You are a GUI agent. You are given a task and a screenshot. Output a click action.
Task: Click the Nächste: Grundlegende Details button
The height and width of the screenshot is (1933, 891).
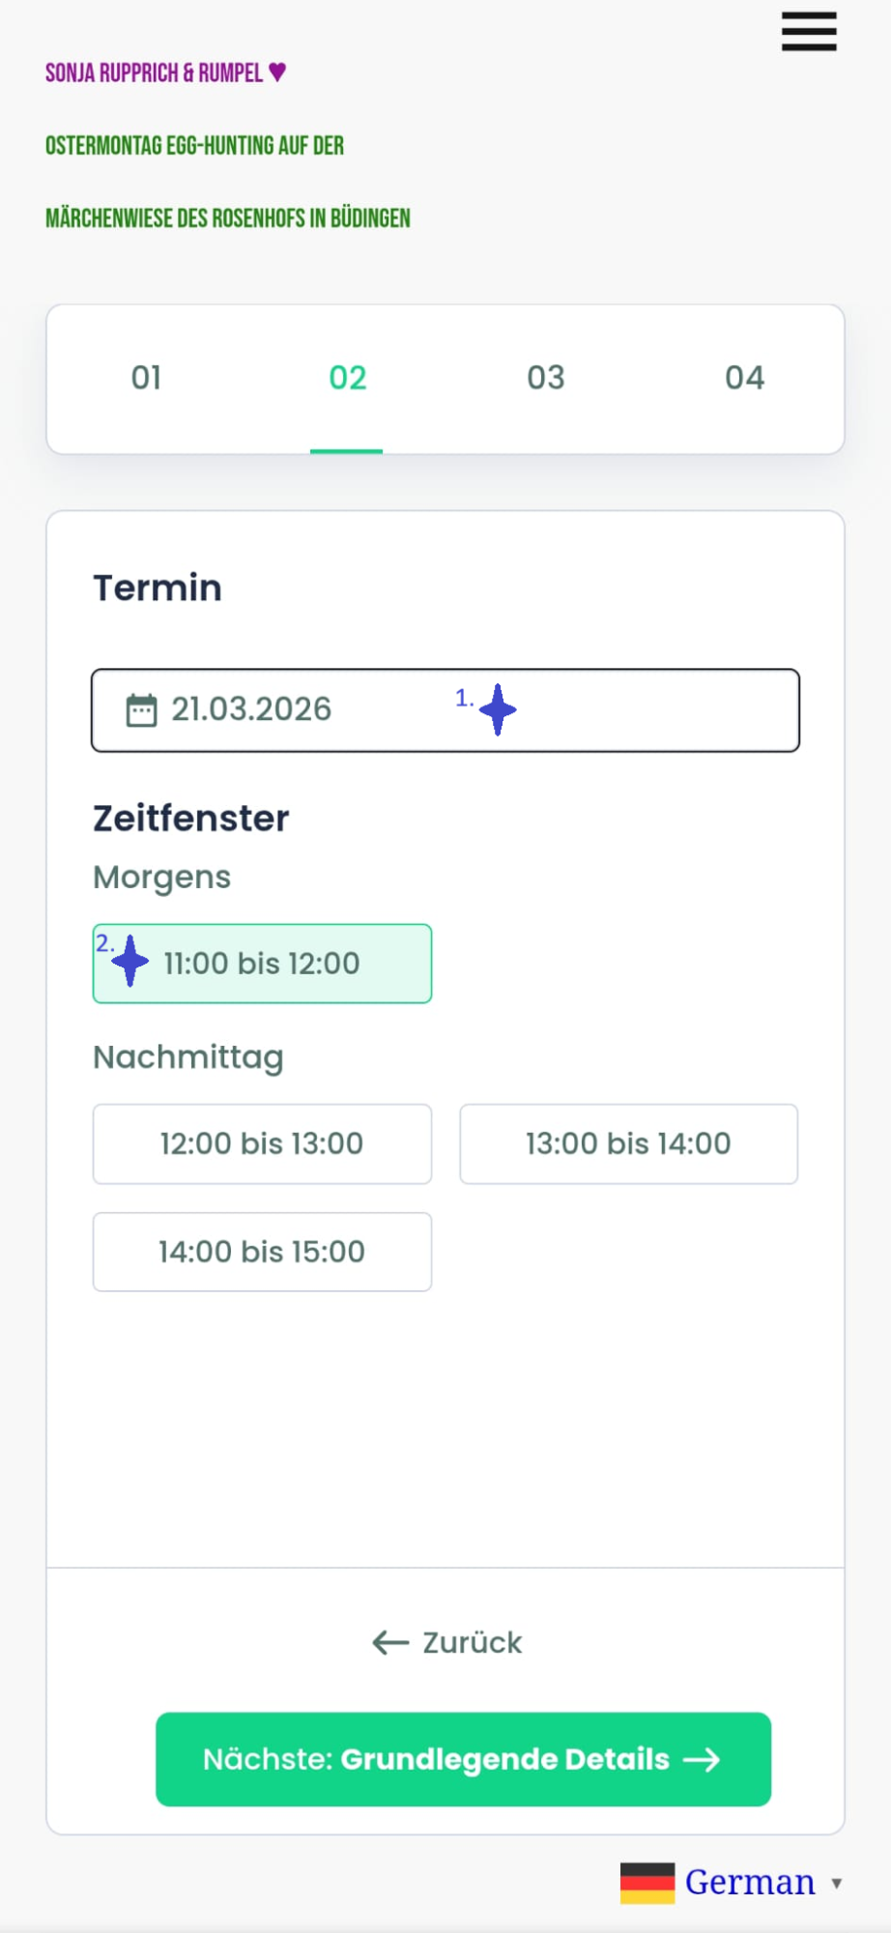pyautogui.click(x=463, y=1759)
